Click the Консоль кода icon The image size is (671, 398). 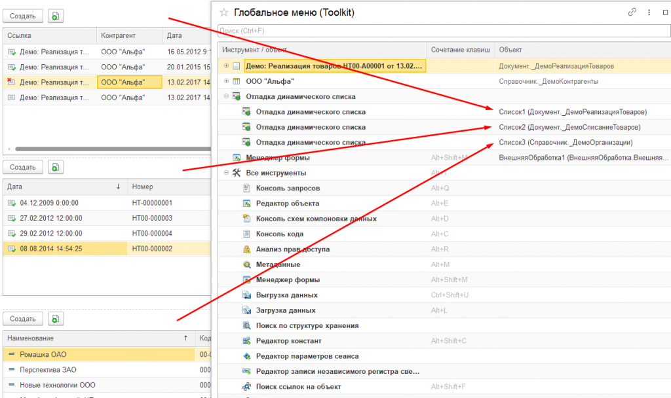click(x=247, y=234)
